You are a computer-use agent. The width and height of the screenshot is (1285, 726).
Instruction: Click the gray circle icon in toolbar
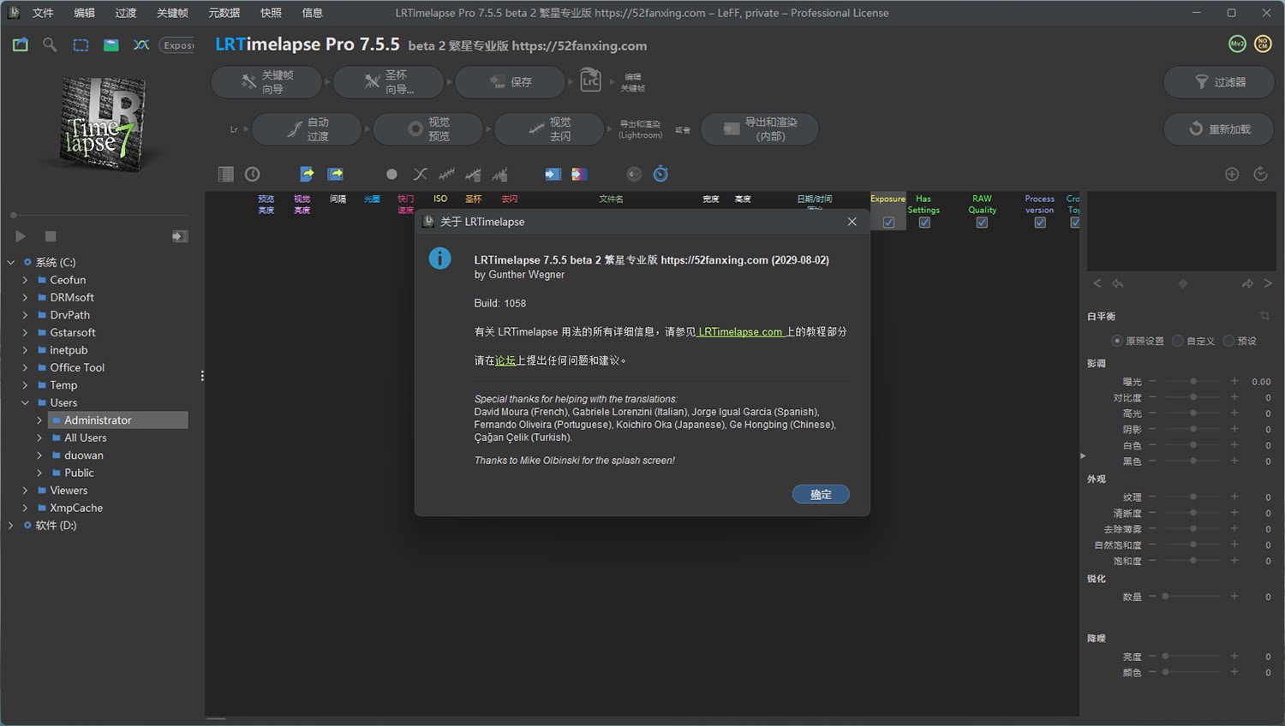(x=391, y=174)
